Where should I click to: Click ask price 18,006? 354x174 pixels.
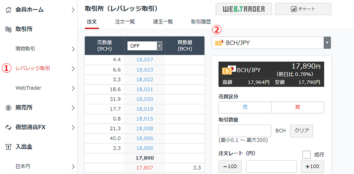pos(145,138)
